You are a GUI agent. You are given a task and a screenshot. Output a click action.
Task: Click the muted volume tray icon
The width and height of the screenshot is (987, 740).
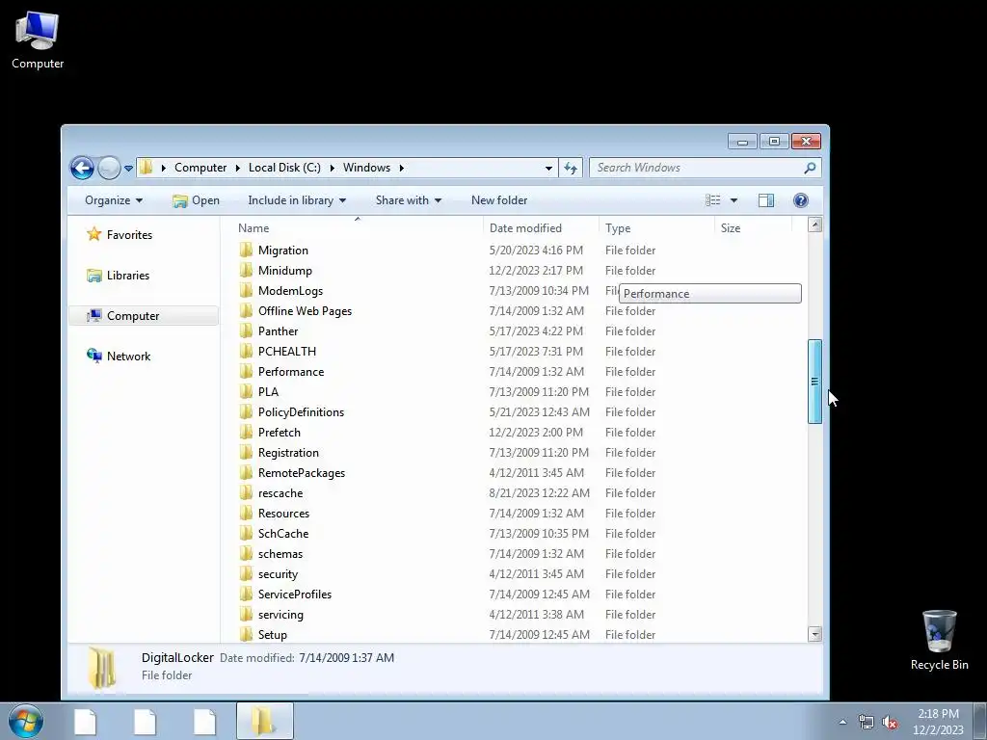point(890,723)
